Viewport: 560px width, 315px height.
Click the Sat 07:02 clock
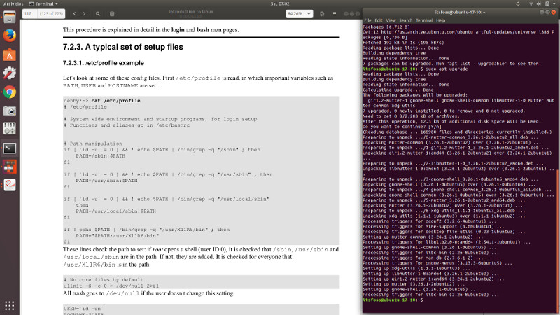point(280,3)
